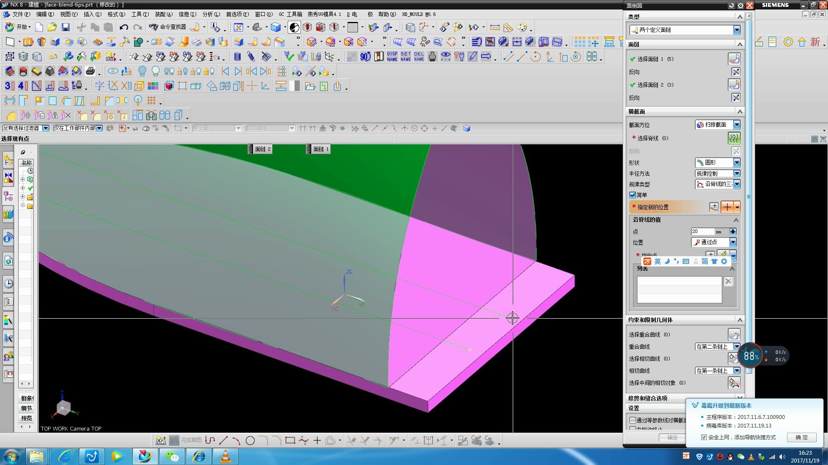Open the 分析 menu
Viewport: 828px width, 465px height.
[x=211, y=14]
